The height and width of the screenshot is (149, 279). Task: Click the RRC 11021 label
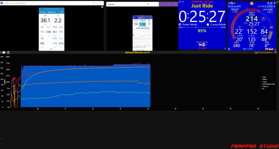tap(248, 49)
